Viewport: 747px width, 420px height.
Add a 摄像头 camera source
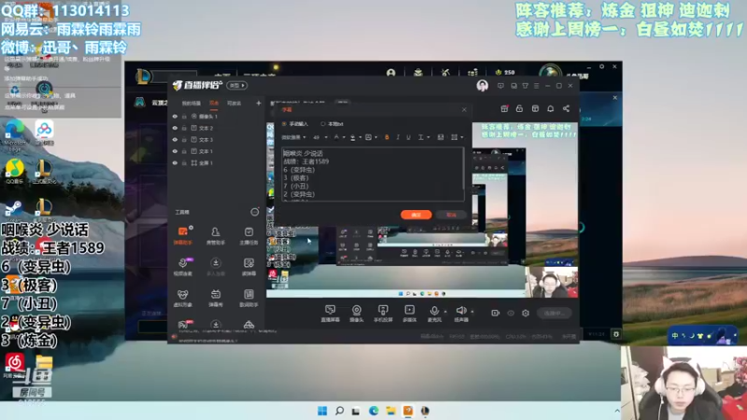pyautogui.click(x=357, y=314)
